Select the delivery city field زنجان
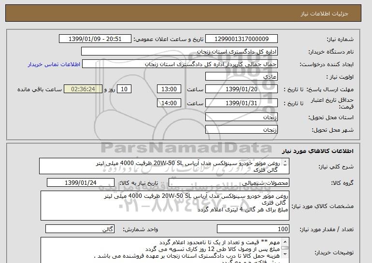 point(242,130)
